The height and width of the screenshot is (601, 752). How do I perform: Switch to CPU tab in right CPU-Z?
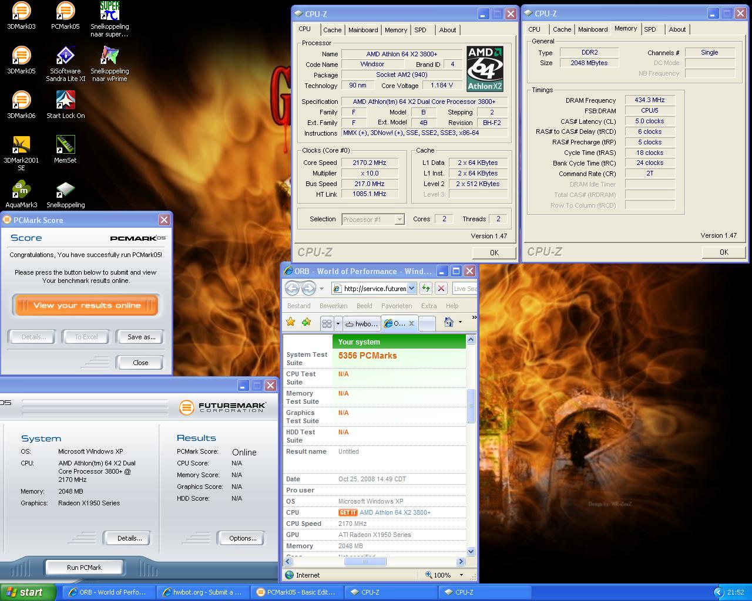[x=534, y=29]
